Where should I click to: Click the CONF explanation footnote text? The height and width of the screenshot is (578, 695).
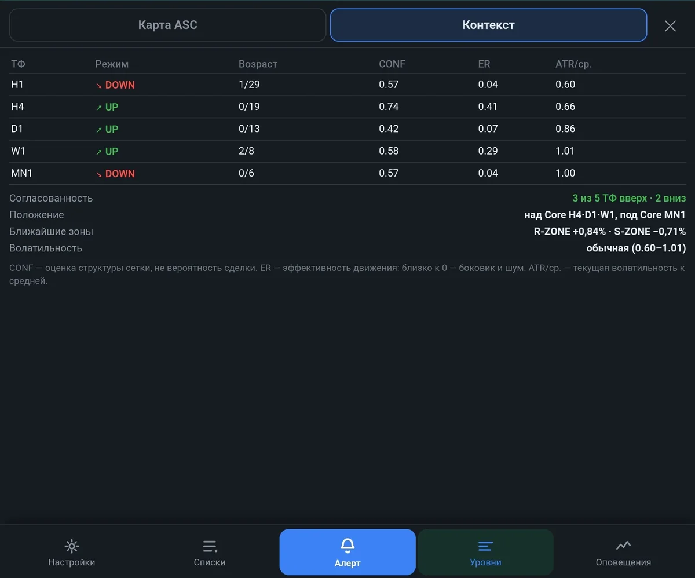(x=347, y=275)
